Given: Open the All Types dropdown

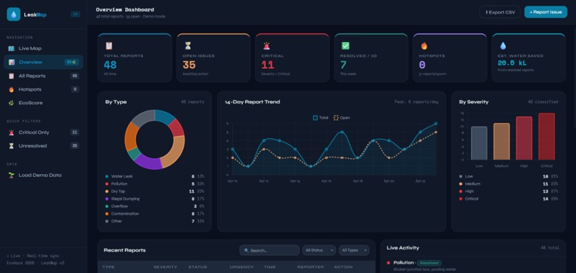Looking at the screenshot, I should click(354, 250).
